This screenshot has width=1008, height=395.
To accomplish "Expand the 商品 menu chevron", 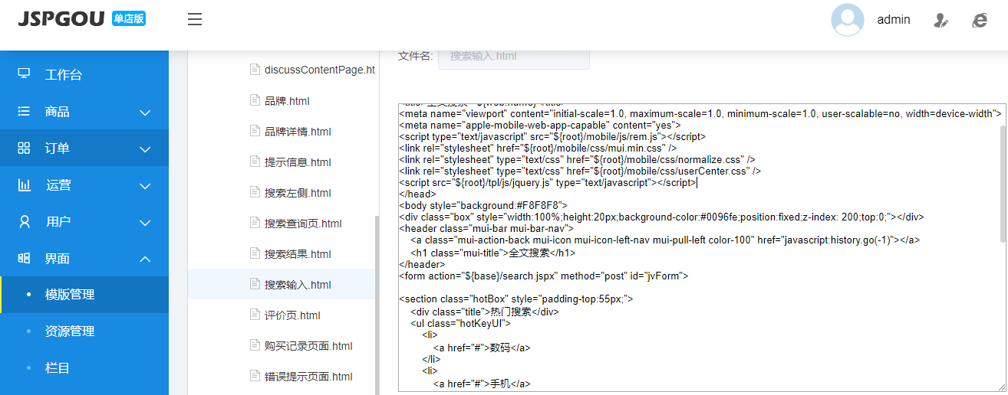I will pyautogui.click(x=145, y=113).
